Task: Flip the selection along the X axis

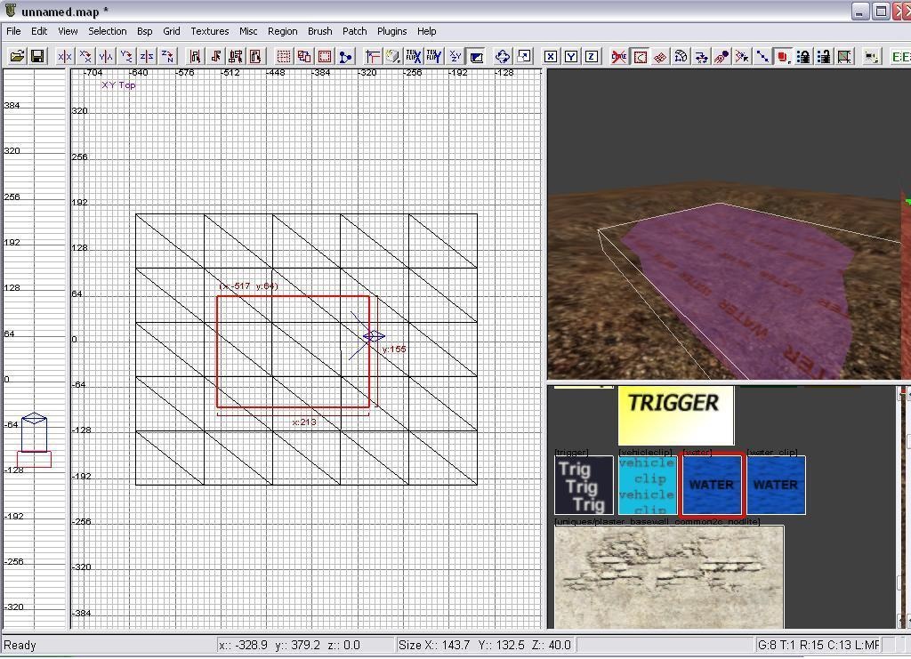Action: click(x=64, y=56)
